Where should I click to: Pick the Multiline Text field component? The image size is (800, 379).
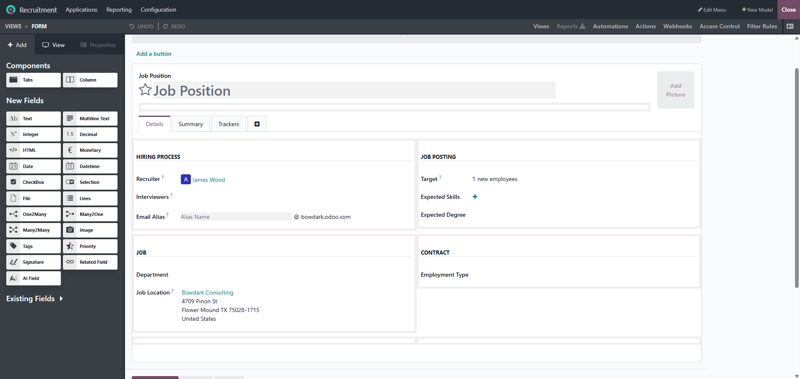90,119
